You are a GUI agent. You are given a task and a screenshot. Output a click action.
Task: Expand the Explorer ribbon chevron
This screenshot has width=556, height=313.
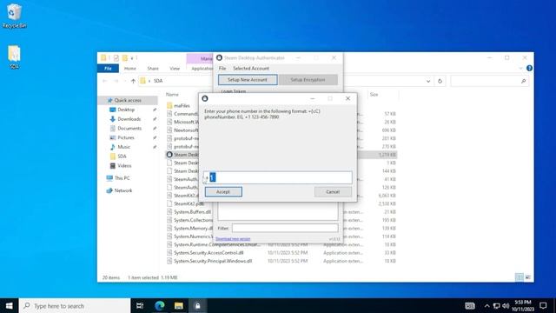[521, 68]
